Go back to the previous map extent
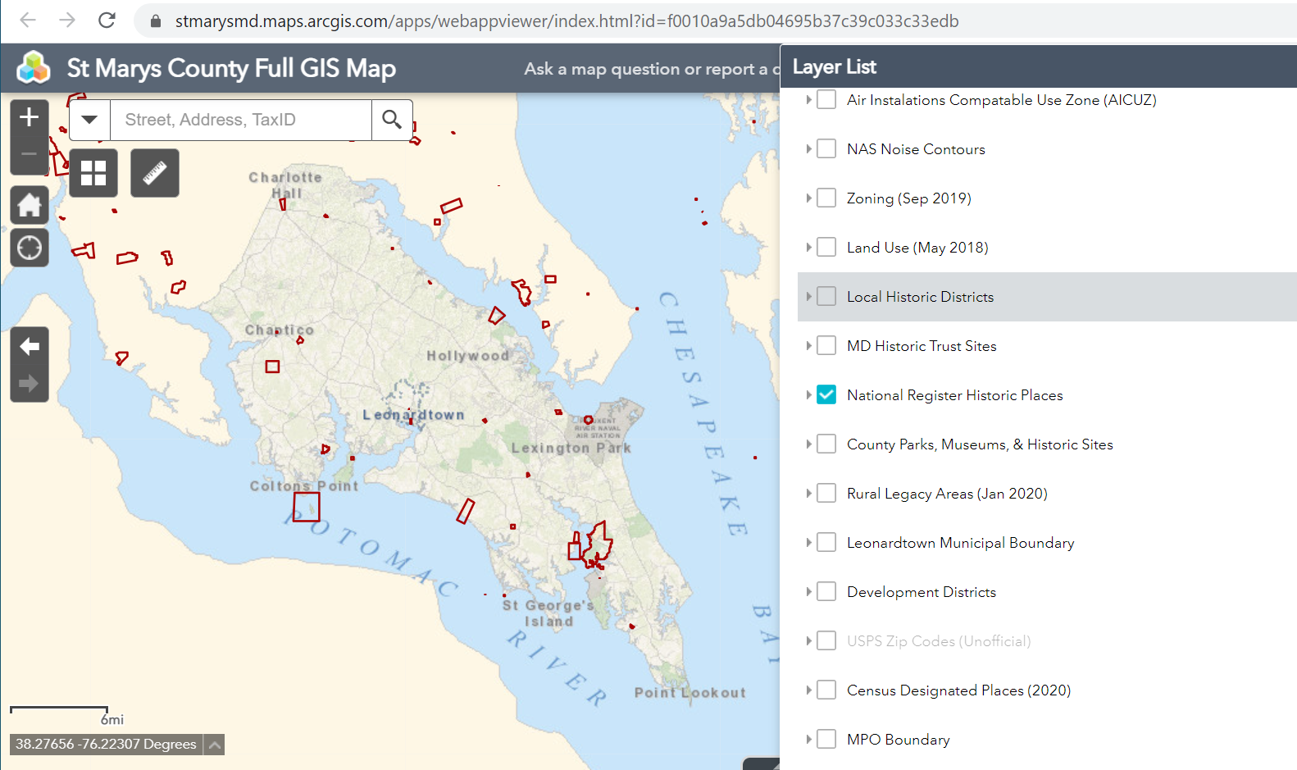 tap(30, 347)
